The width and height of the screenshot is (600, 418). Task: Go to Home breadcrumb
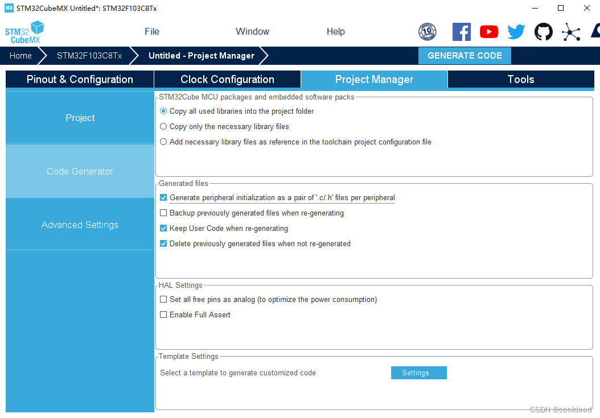coord(20,56)
